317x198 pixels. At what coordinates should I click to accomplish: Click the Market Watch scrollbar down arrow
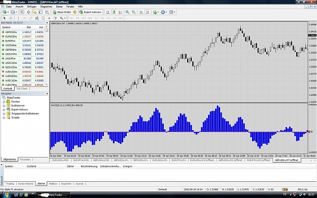tap(47, 85)
